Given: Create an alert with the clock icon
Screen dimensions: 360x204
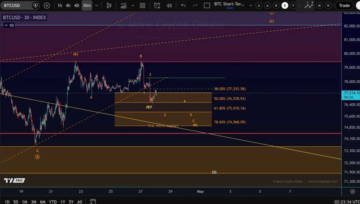Looking at the screenshot, I should pyautogui.click(x=157, y=5).
